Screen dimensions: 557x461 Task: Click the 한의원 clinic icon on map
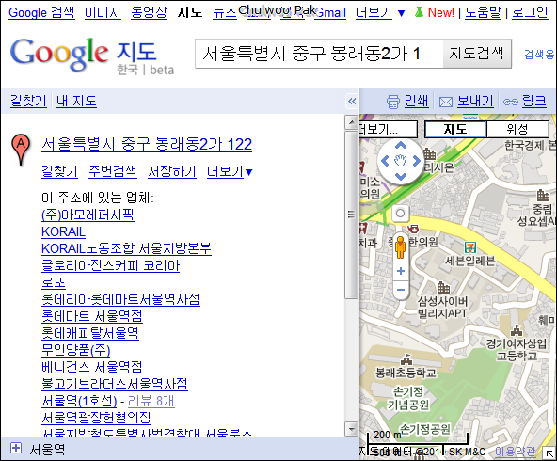[x=413, y=229]
